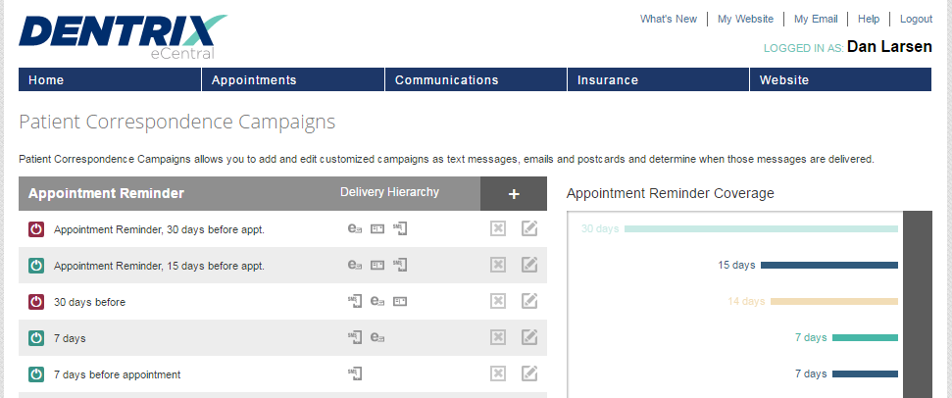Viewport: 952px width, 398px height.
Task: Click email icon in Appointment Reminder 15 days row
Action: (355, 265)
